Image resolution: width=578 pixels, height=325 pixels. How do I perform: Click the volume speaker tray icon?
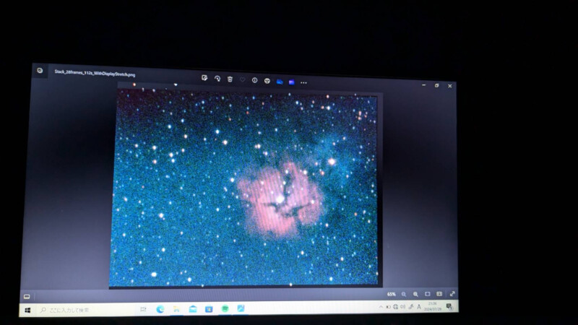[x=403, y=306]
